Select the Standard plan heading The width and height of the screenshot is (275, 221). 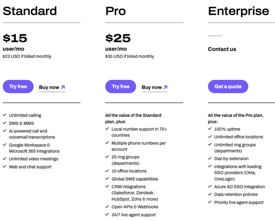[30, 11]
